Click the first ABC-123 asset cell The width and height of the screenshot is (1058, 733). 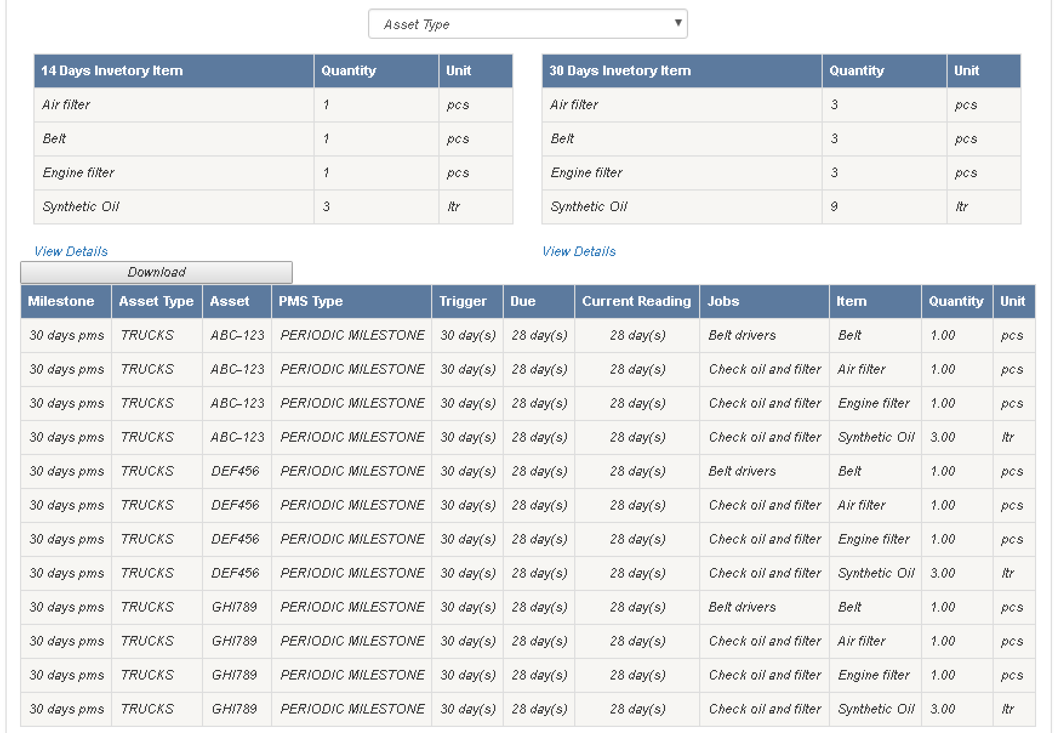[237, 336]
